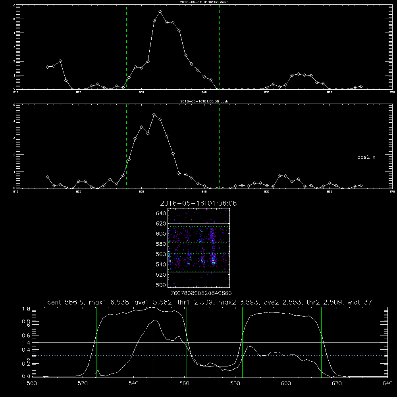Select the 'widt 37' value in stats line
The height and width of the screenshot is (397, 397).
click(x=360, y=302)
